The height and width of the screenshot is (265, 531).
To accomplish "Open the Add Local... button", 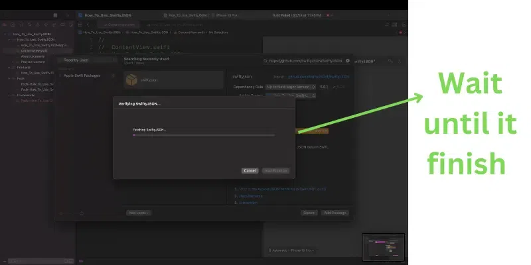I will (x=139, y=213).
